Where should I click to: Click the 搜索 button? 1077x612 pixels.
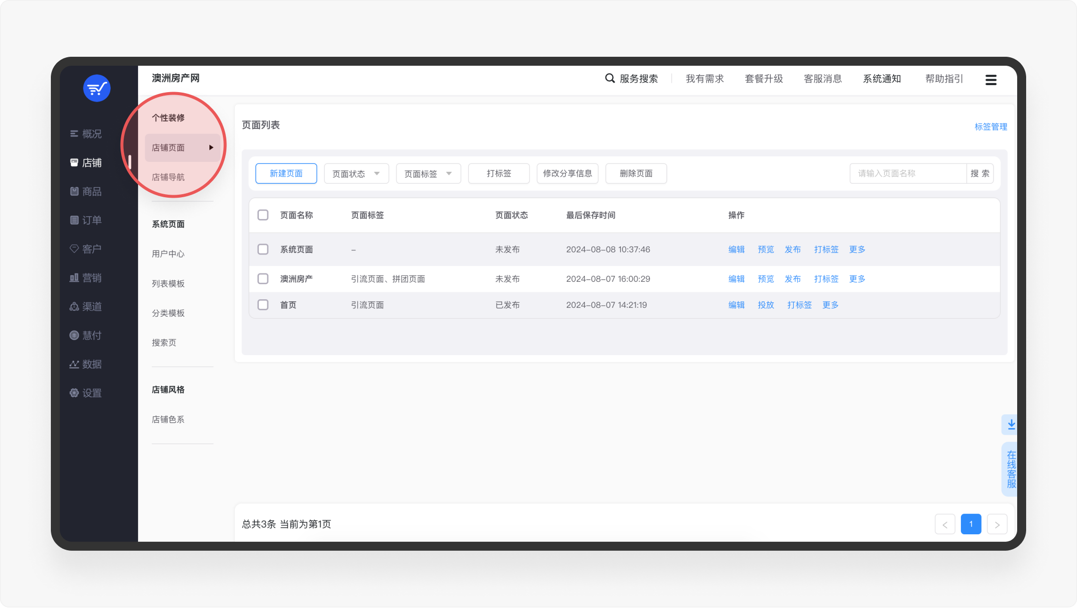coord(980,173)
